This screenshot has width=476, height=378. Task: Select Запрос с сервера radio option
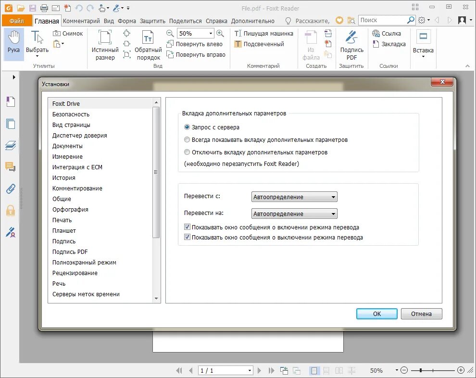click(x=212, y=127)
